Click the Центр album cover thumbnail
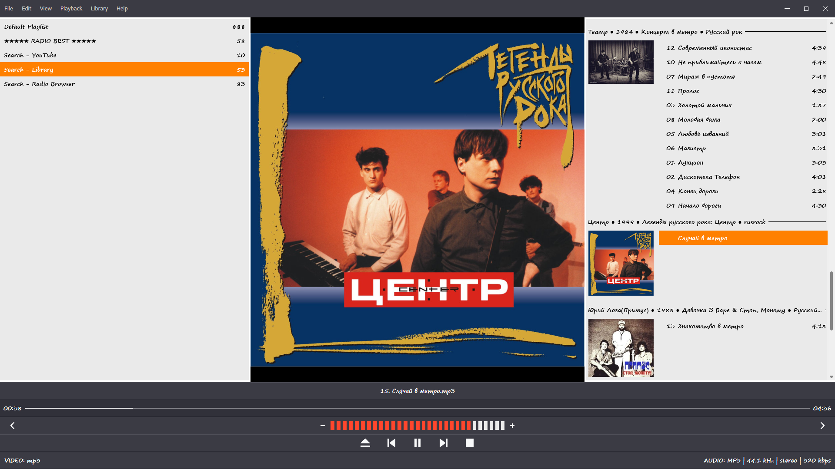The image size is (835, 469). coord(621,263)
